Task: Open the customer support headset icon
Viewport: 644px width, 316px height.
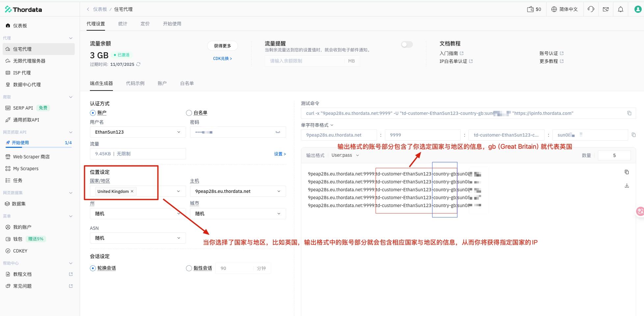Action: pos(591,9)
